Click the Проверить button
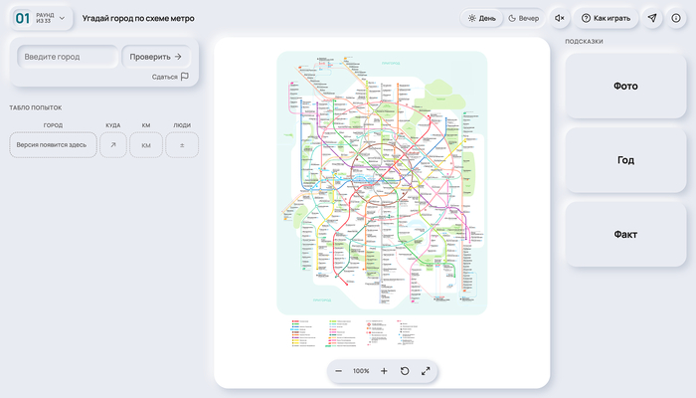 point(156,57)
